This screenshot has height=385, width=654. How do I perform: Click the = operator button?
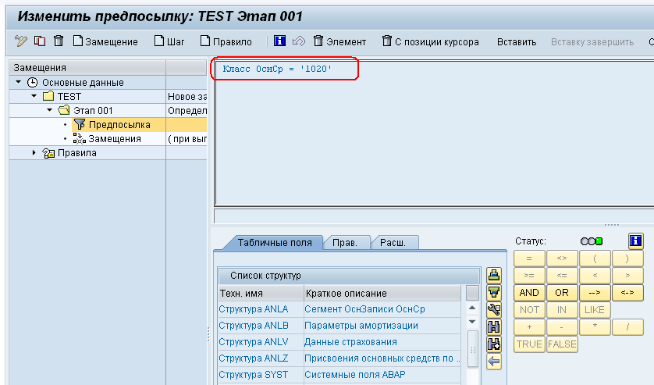[x=529, y=258]
